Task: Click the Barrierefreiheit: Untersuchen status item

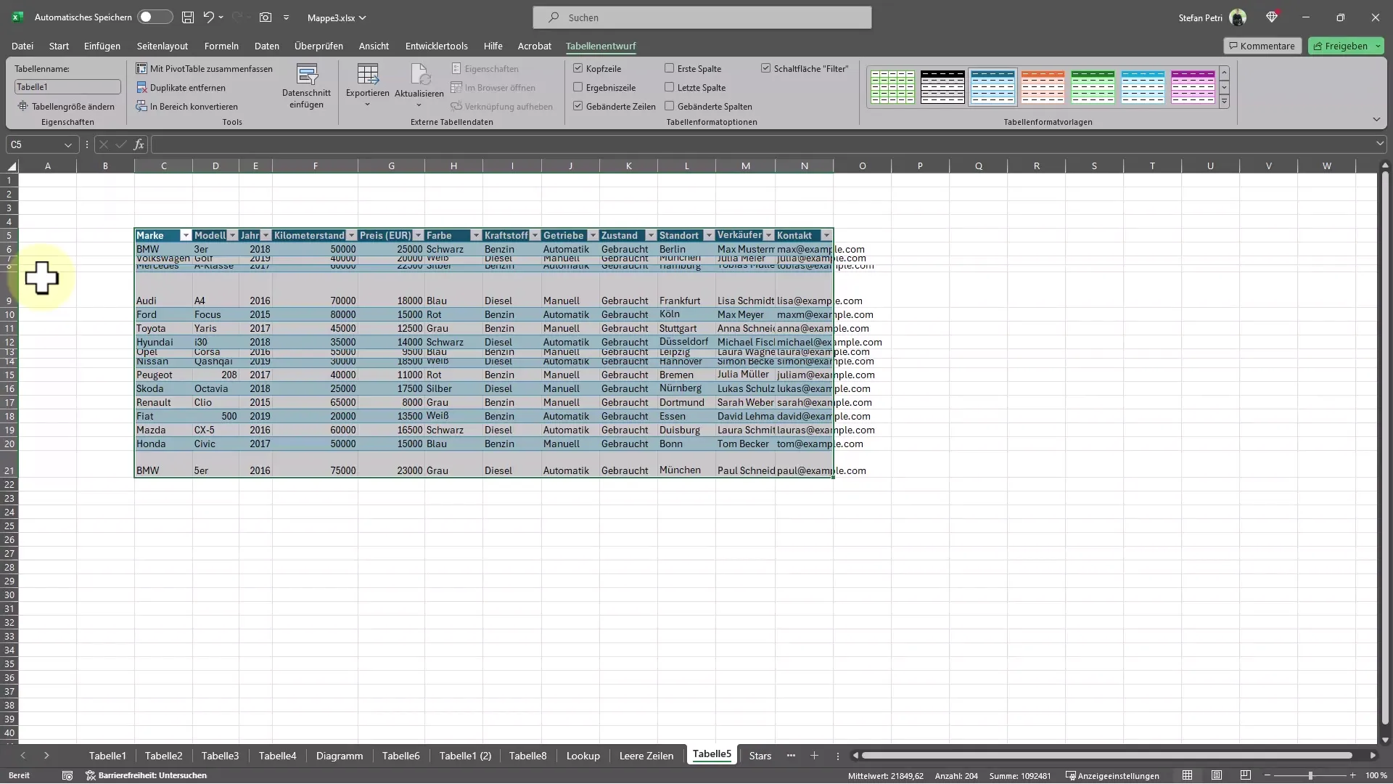Action: (146, 776)
